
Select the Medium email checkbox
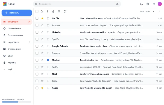[37, 60]
